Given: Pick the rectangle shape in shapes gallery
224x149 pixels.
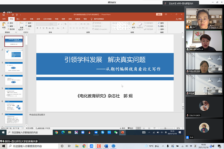Looking at the screenshot, I should point(124,23).
